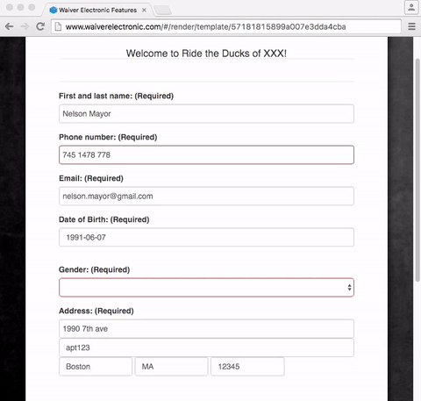
Task: Click the Chrome user profile icon
Action: (411, 7)
